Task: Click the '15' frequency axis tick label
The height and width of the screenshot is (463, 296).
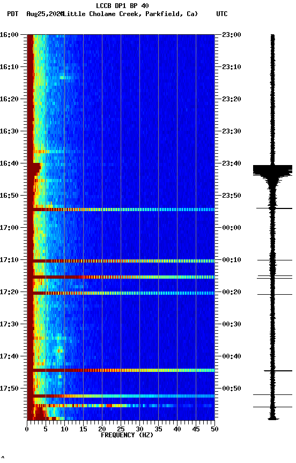Action: click(83, 430)
